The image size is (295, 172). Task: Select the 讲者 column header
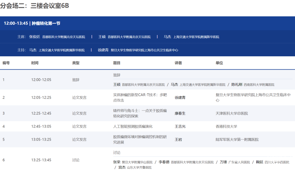pyautogui.click(x=178, y=63)
